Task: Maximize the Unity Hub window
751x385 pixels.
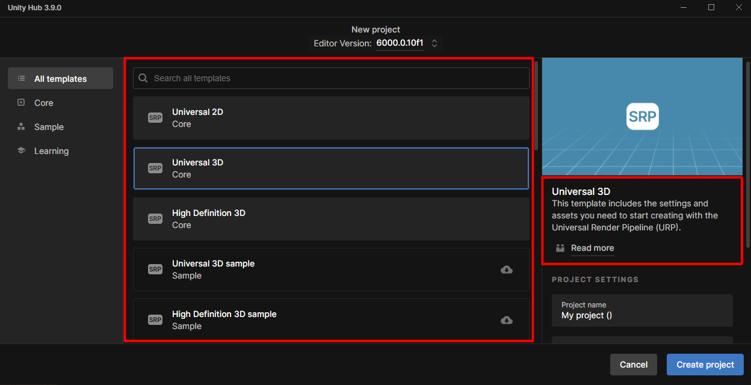Action: [711, 8]
